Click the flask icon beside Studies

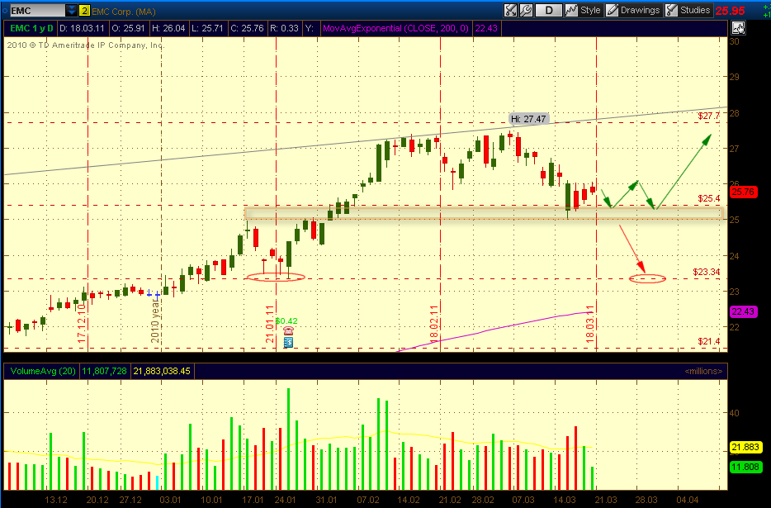click(671, 11)
